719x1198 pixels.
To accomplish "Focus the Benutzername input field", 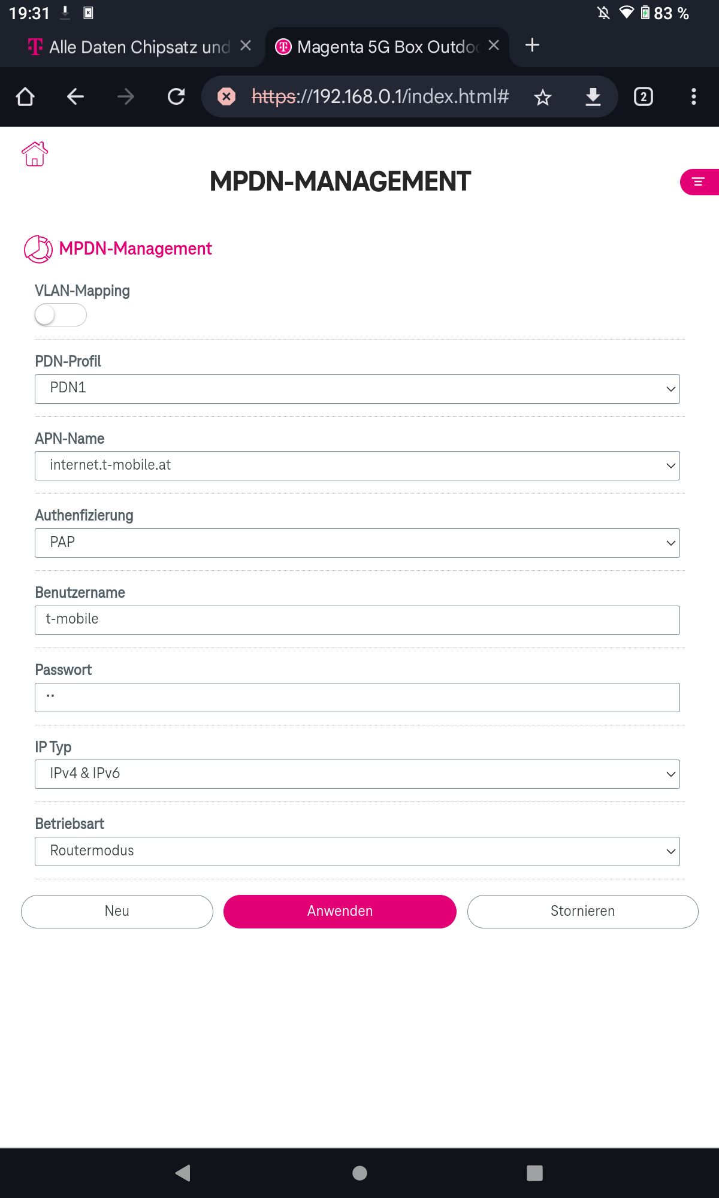I will pos(357,621).
